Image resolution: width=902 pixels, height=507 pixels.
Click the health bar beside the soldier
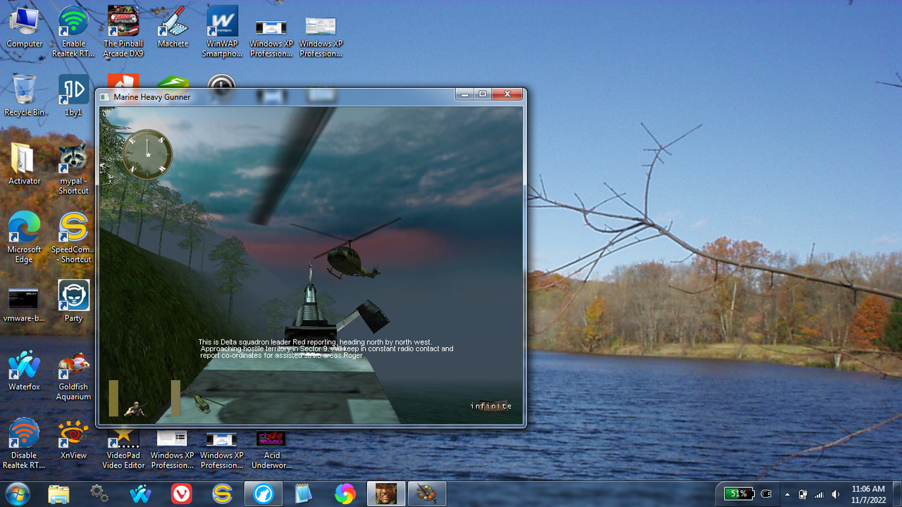click(113, 398)
